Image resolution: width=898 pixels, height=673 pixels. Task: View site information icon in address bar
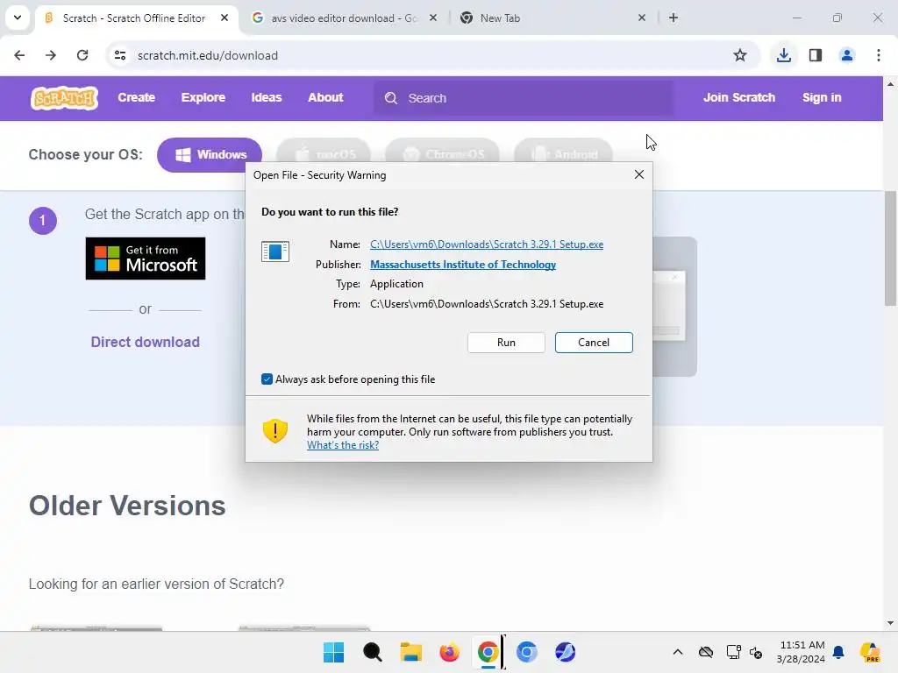coord(120,55)
